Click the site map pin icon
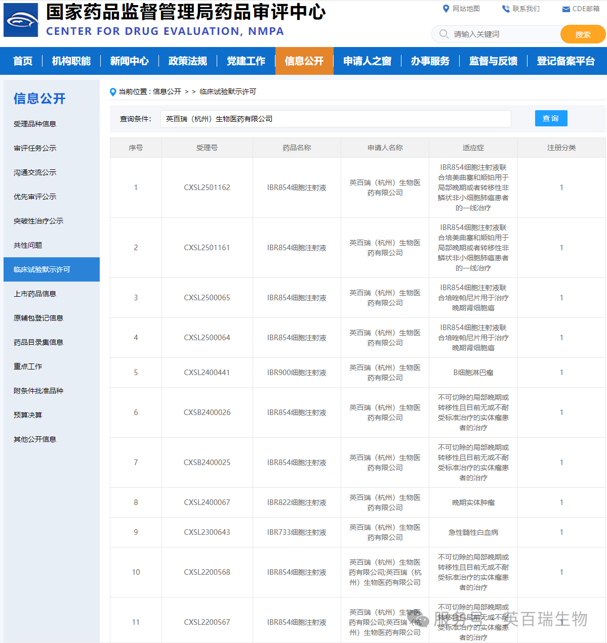This screenshot has height=643, width=607. 446,9
